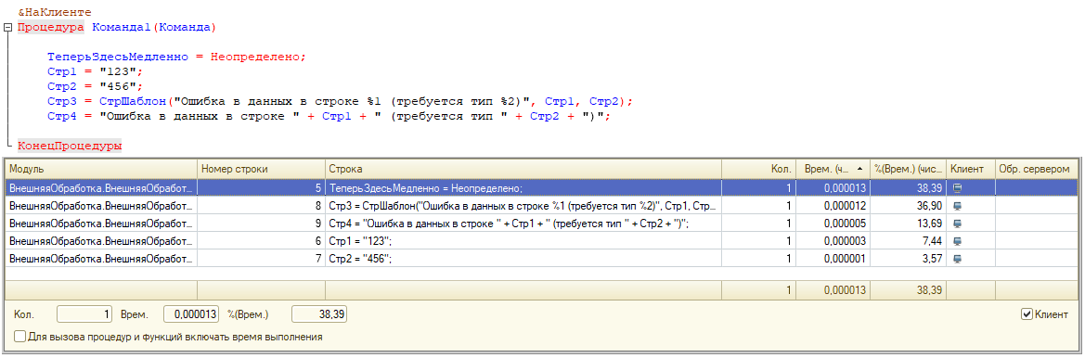Click client icon in row for line 7

pyautogui.click(x=957, y=259)
